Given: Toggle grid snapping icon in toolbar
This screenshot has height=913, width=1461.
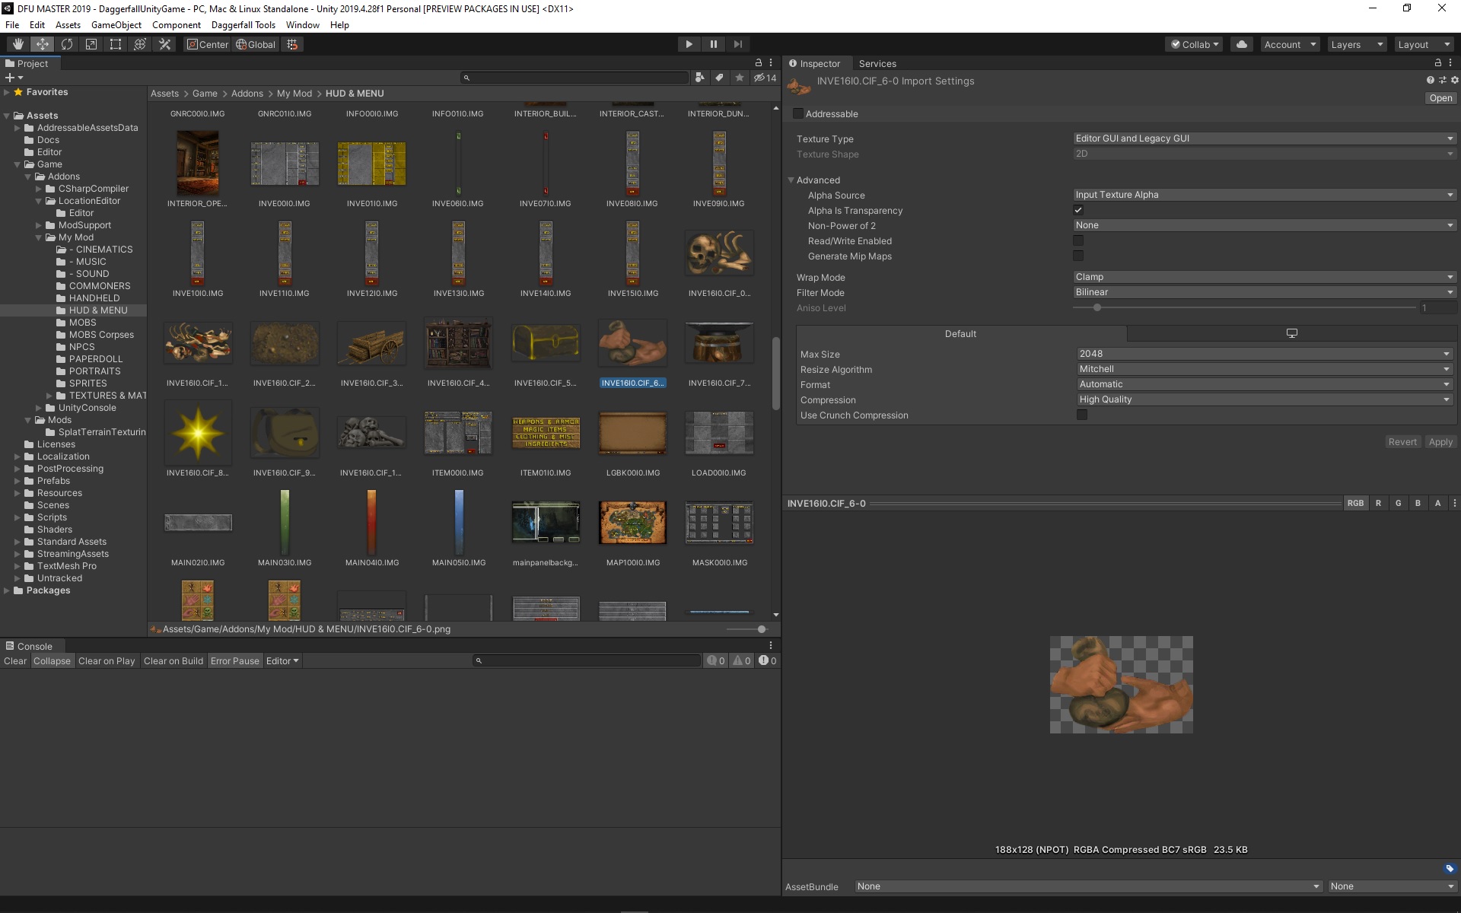Looking at the screenshot, I should point(292,44).
